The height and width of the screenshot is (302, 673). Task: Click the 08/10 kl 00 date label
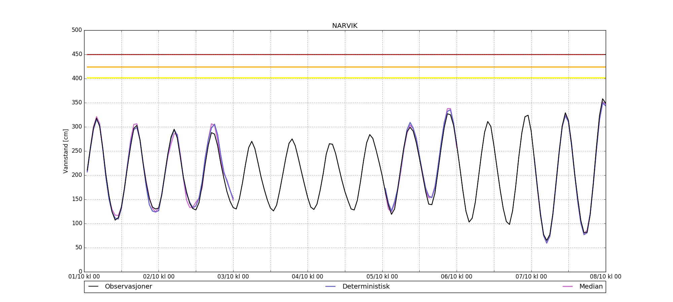pos(606,277)
